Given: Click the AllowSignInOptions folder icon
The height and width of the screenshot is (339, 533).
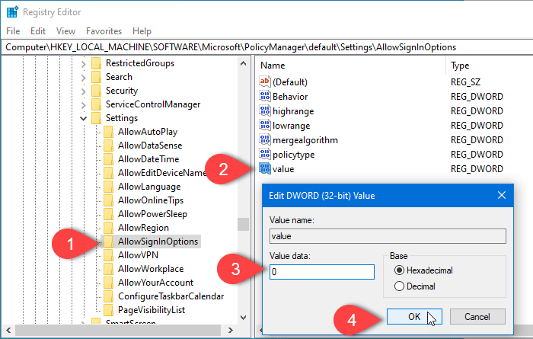Looking at the screenshot, I should tap(108, 241).
